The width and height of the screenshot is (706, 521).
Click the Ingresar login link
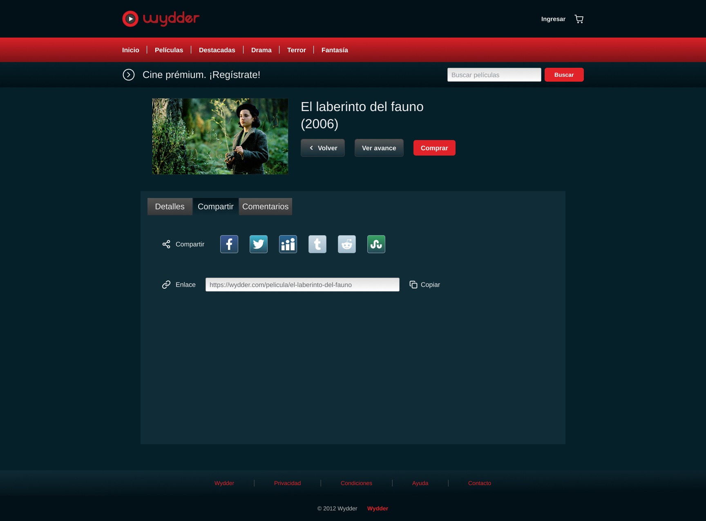[553, 19]
